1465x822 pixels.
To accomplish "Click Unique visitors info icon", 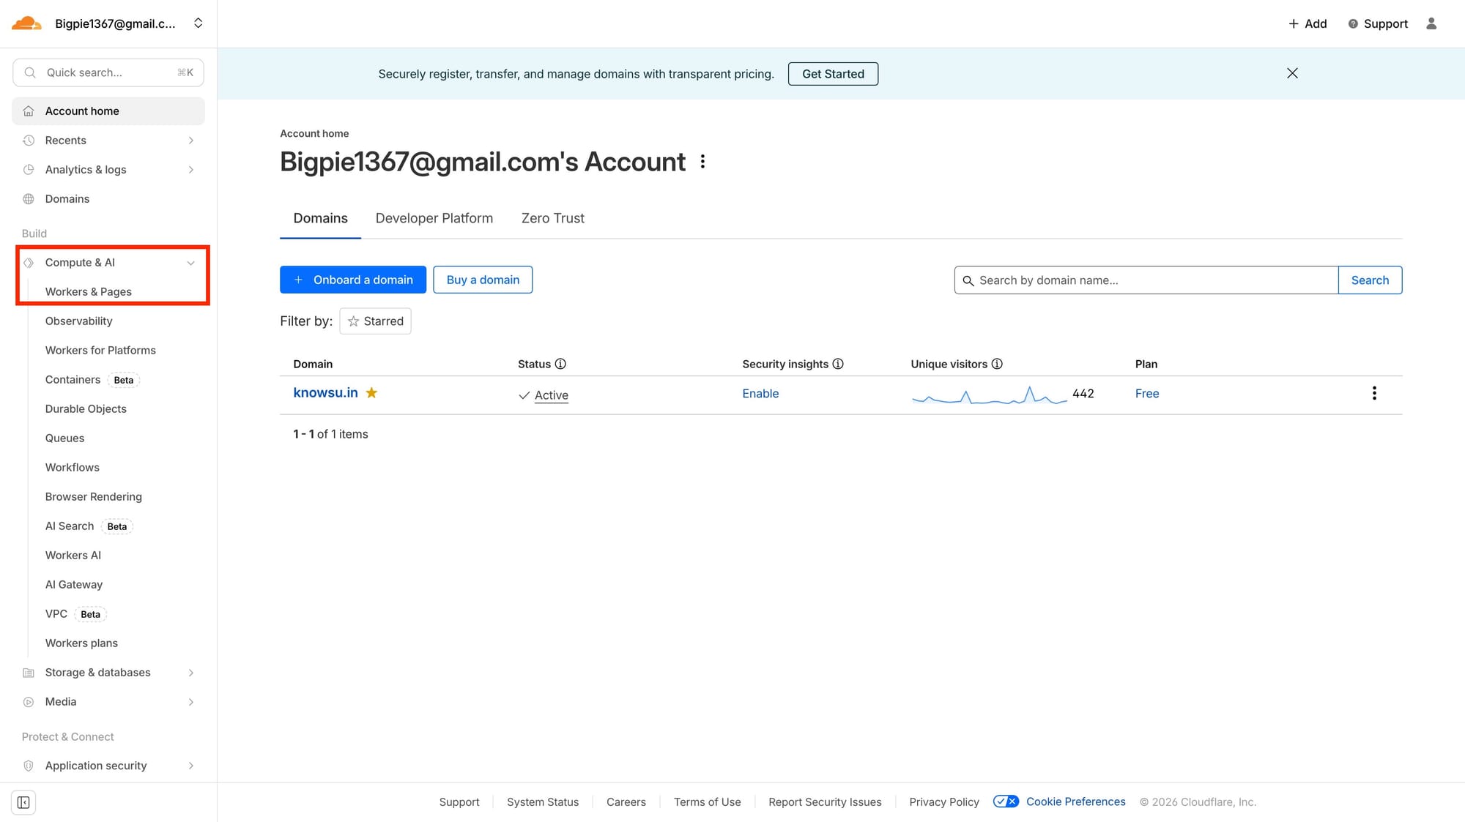I will click(x=997, y=364).
